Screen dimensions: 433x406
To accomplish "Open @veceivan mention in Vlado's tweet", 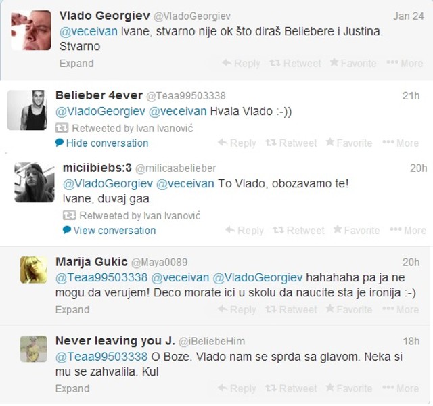I will coord(89,31).
